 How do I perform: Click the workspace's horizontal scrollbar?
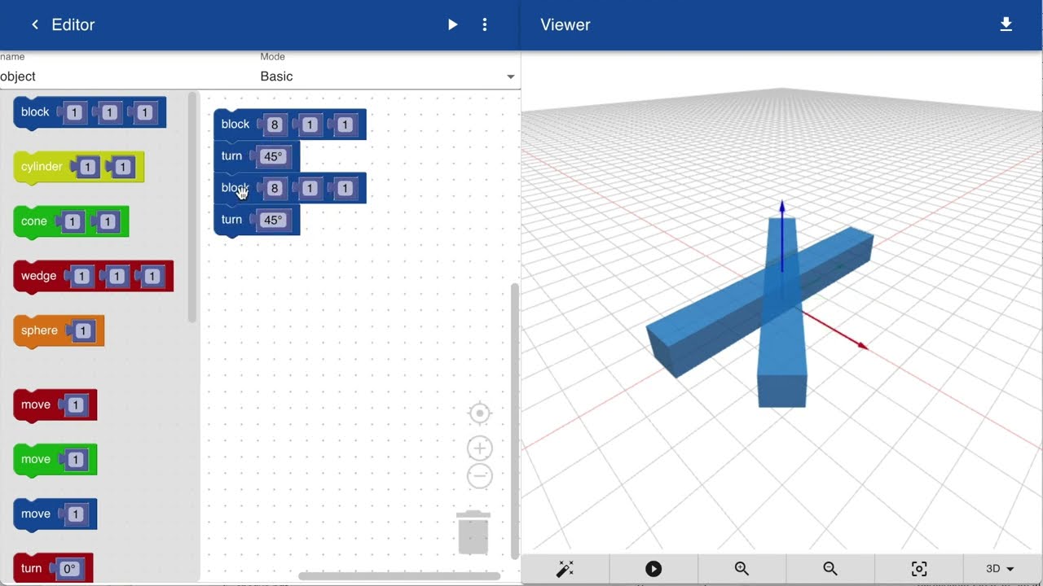tap(399, 576)
